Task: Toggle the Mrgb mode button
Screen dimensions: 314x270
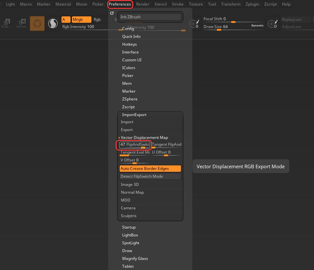Action: (81, 20)
